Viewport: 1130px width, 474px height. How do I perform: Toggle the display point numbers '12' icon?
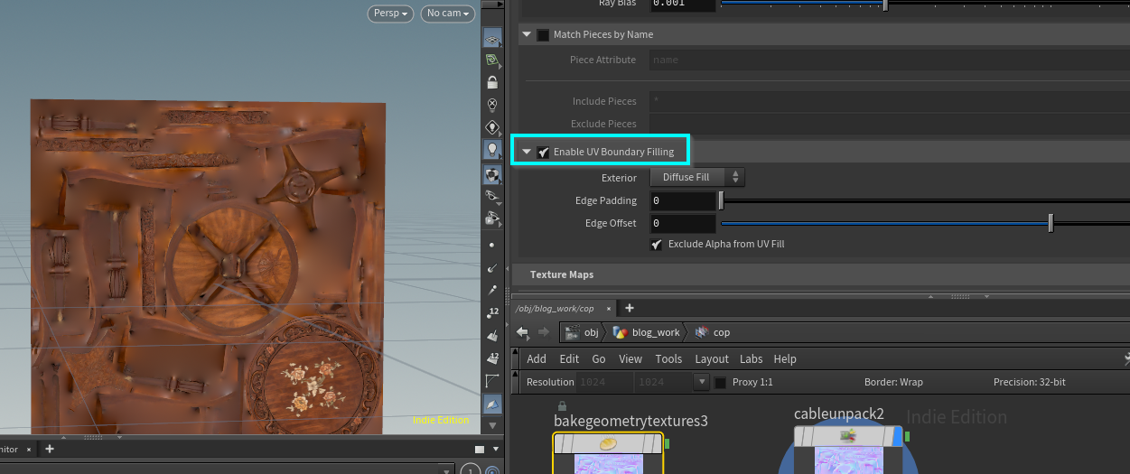pyautogui.click(x=492, y=312)
